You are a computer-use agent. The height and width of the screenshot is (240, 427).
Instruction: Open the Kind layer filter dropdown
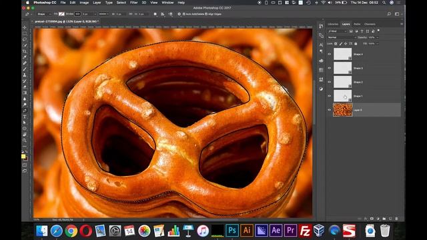point(337,31)
